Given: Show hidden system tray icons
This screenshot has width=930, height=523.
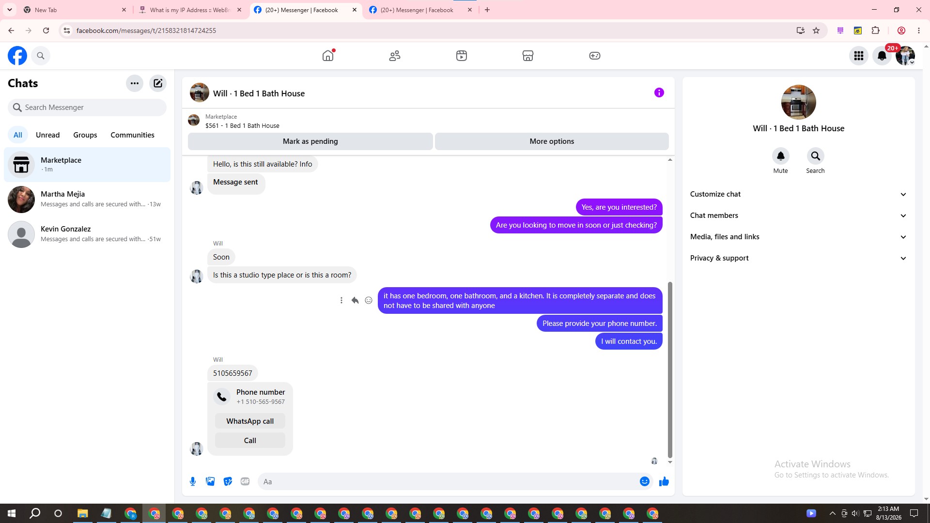Looking at the screenshot, I should click(832, 513).
